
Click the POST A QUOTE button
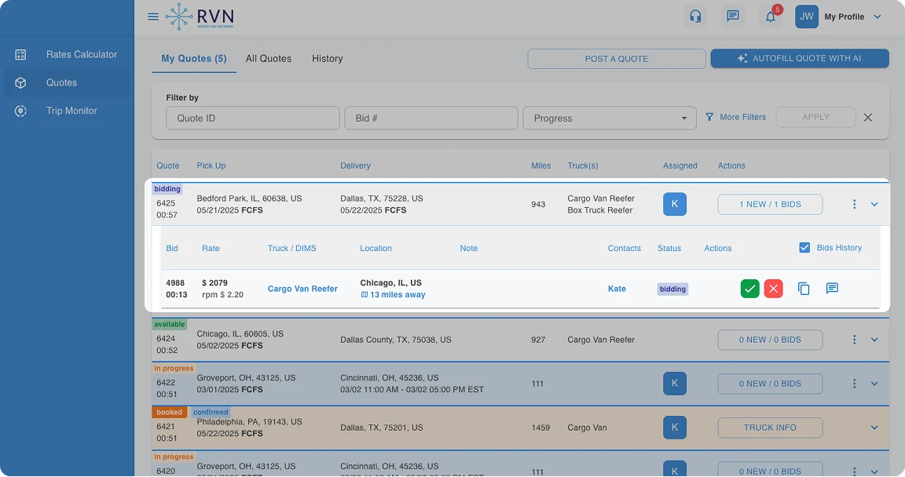point(617,59)
